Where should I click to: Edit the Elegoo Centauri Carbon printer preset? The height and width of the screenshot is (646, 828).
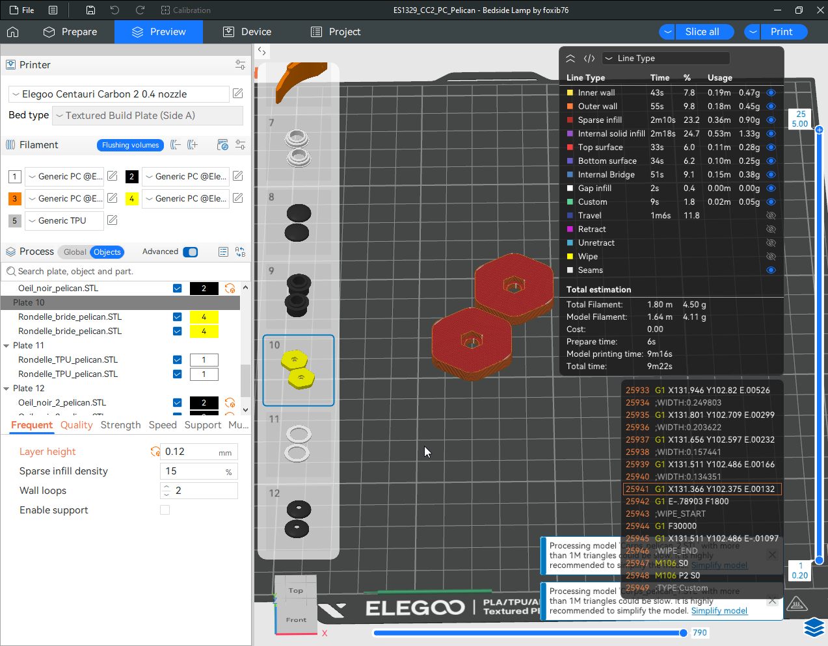click(238, 94)
